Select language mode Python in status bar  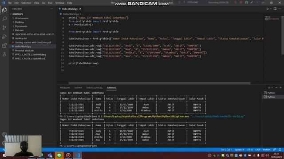coord(267,150)
